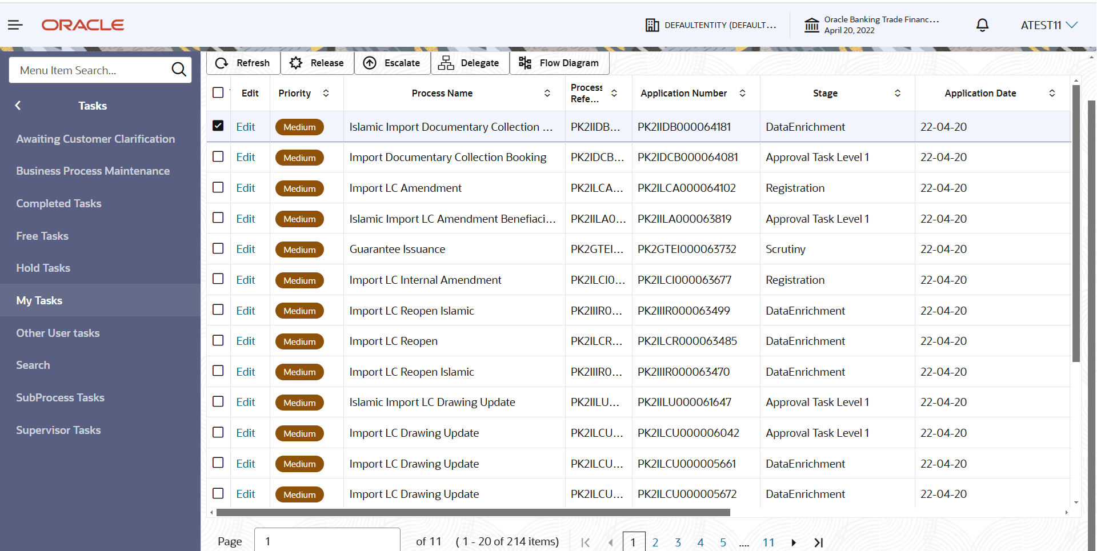
Task: Click the Refresh icon in the toolbar
Action: click(x=221, y=63)
